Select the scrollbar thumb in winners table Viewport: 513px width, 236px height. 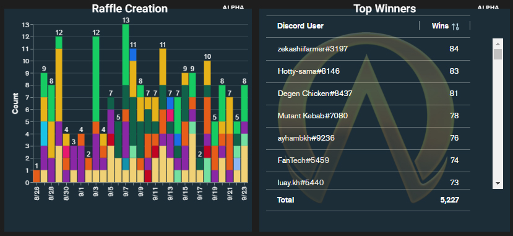[x=498, y=54]
